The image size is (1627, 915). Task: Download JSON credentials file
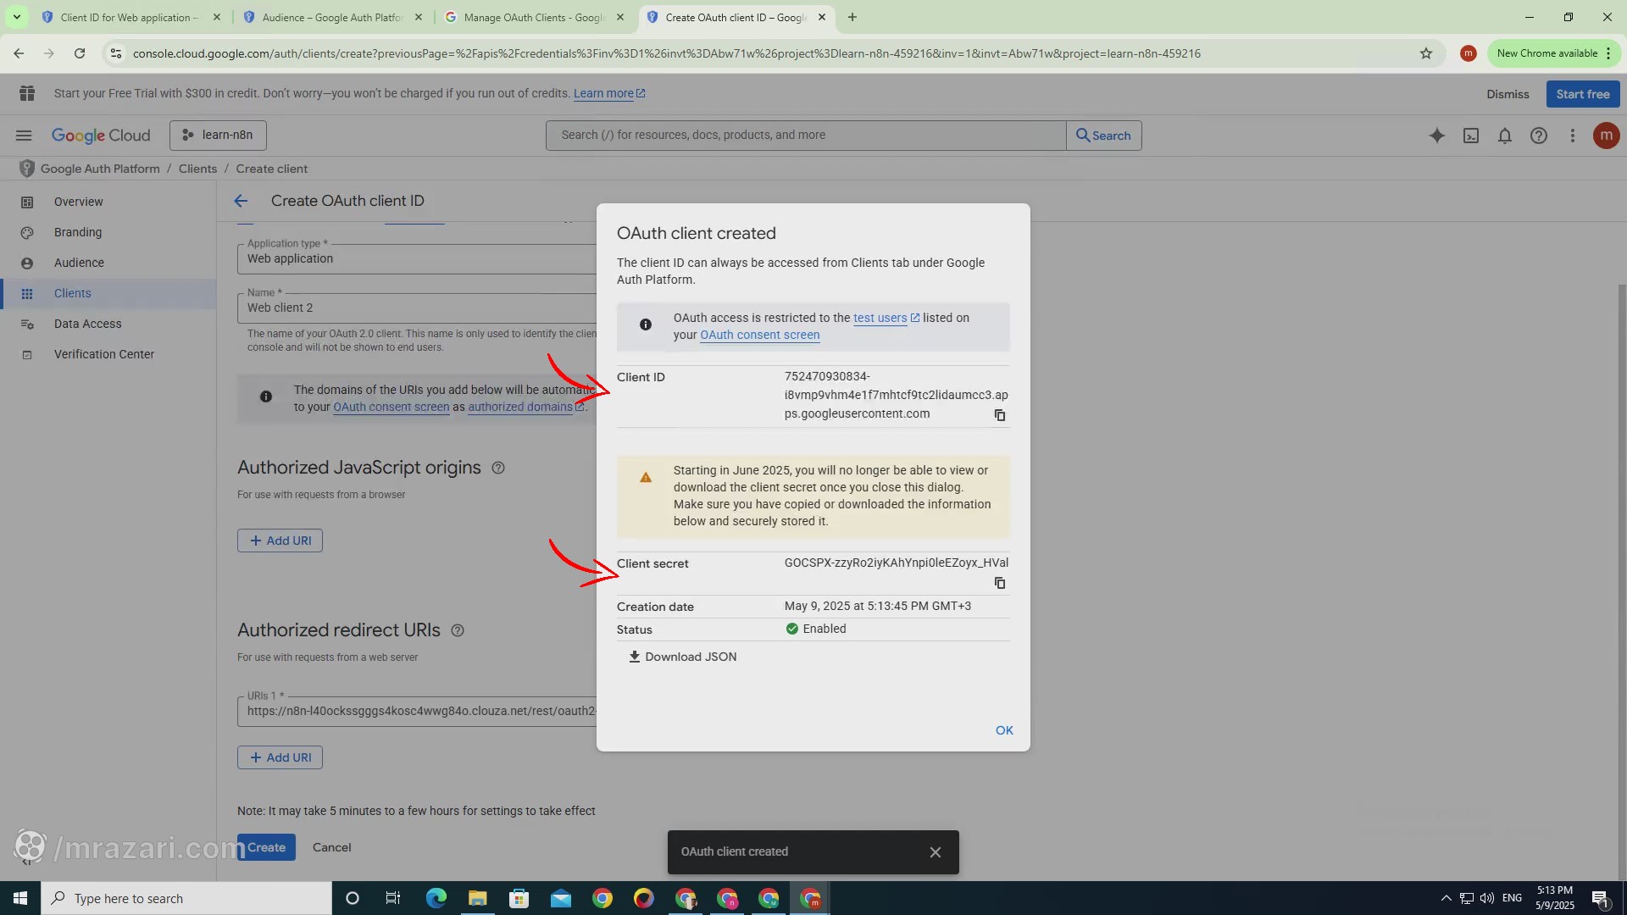tap(683, 657)
